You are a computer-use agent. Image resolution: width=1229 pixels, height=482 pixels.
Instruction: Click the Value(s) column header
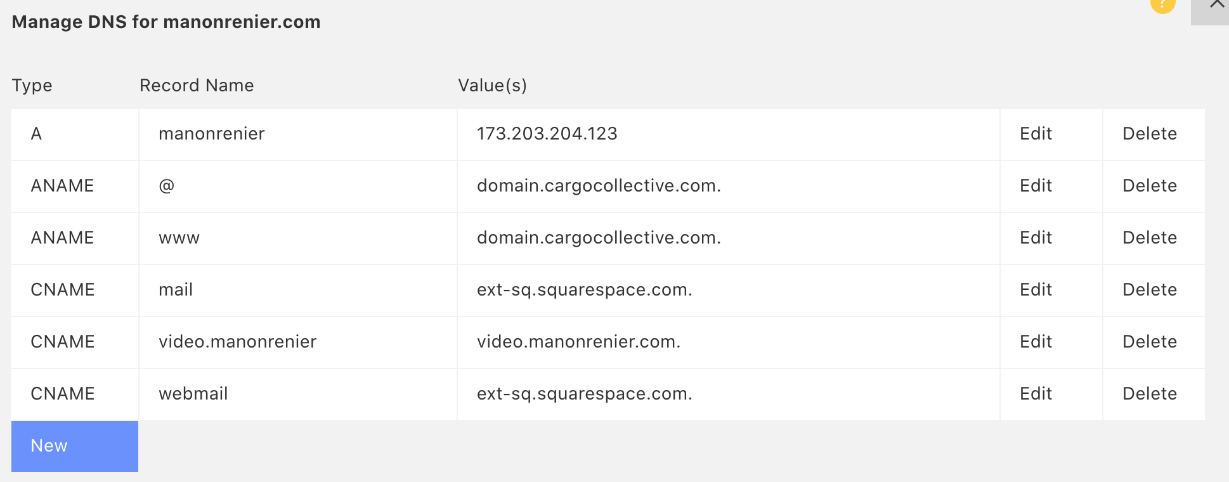[x=492, y=86]
